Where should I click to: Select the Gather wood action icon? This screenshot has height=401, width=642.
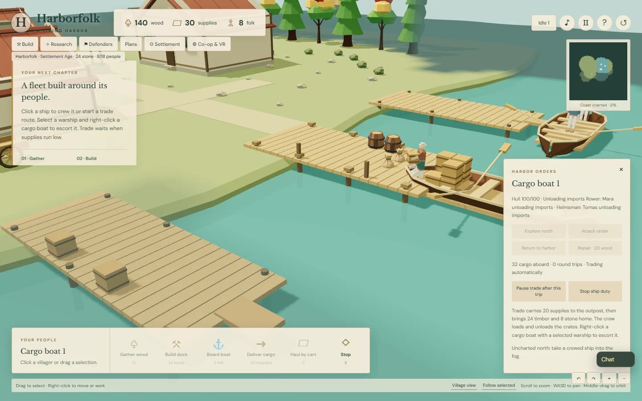coord(134,344)
